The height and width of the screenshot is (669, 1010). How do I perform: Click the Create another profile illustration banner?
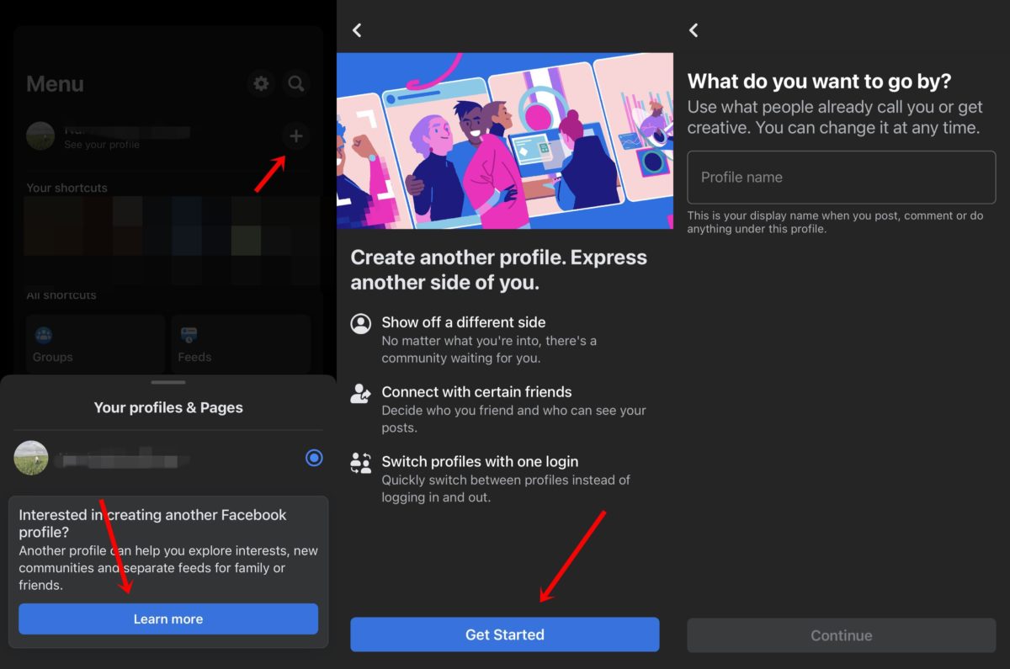(x=505, y=141)
